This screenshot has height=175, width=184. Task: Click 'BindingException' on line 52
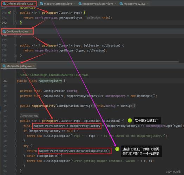point(57,161)
